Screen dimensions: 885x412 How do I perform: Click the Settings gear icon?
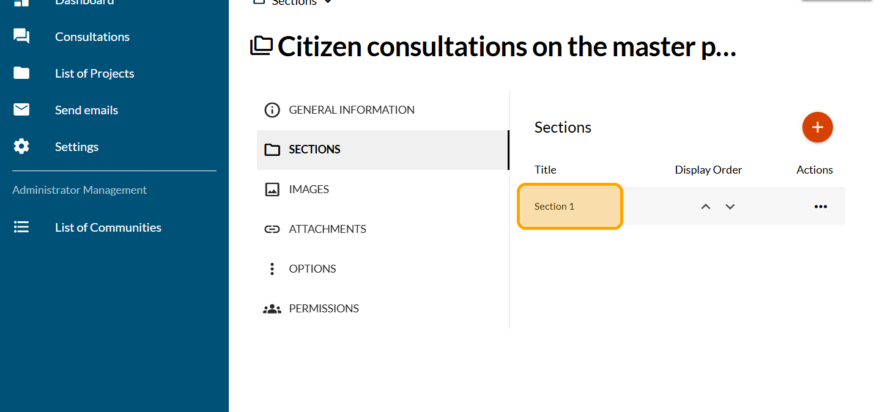[x=21, y=147]
